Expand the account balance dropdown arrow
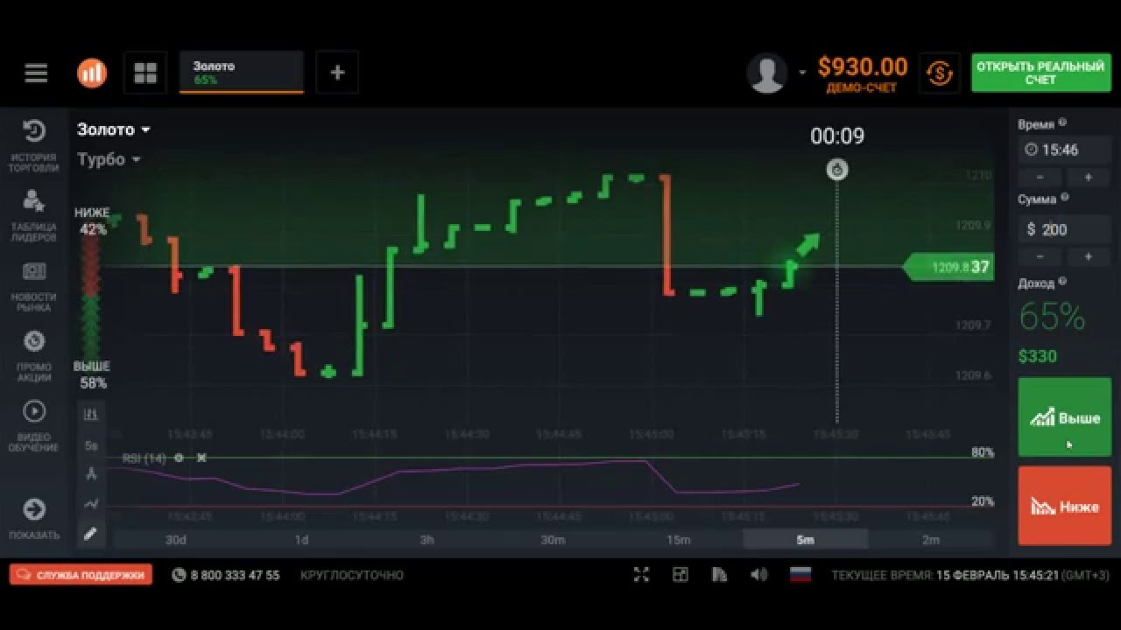 tap(802, 73)
